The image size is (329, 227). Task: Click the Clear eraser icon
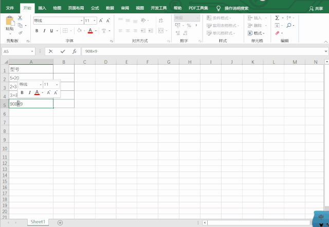tap(277, 33)
